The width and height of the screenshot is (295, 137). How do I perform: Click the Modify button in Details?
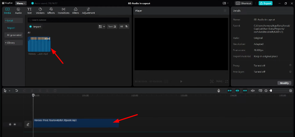point(284,83)
